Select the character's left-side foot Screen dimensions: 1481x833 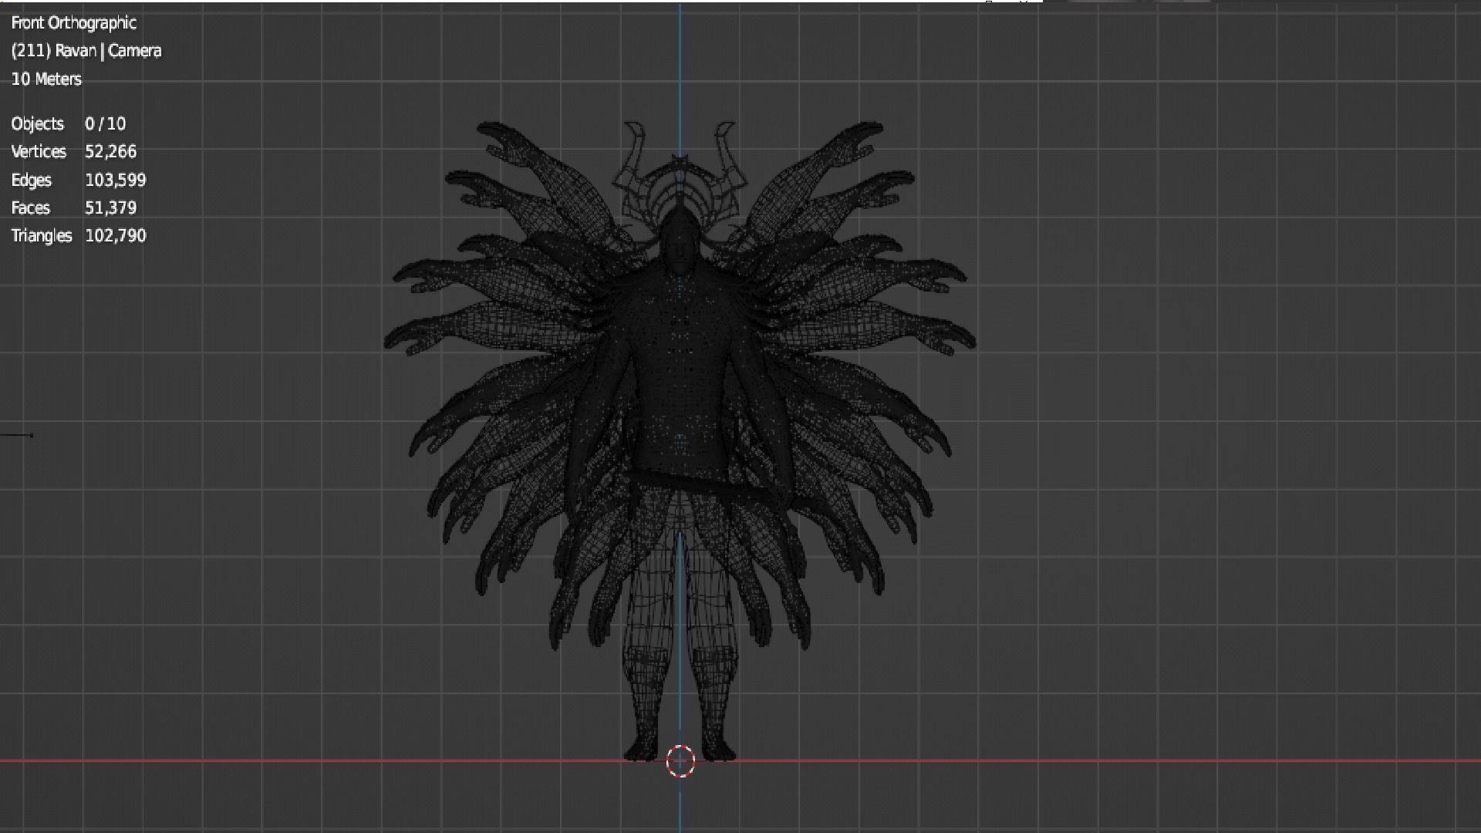pos(640,750)
